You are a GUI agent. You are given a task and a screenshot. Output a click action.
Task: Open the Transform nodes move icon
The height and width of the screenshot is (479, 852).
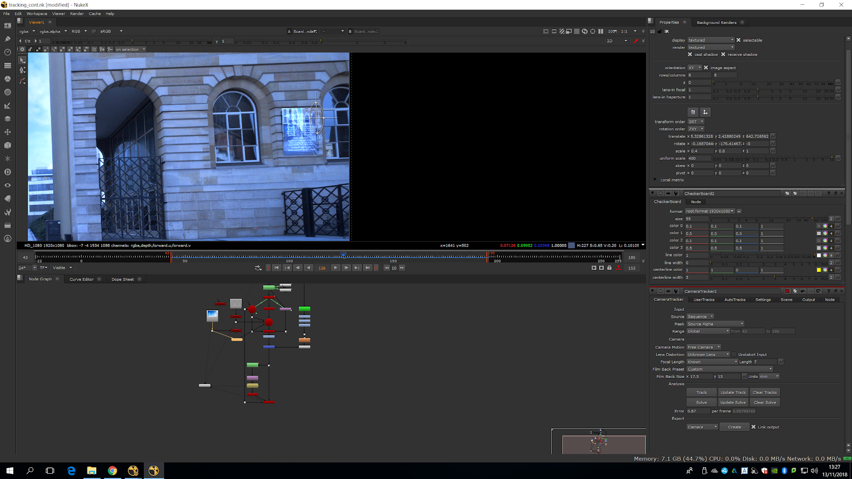tap(7, 132)
